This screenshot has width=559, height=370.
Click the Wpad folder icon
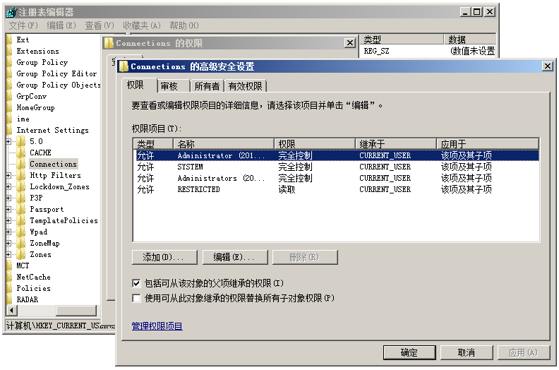click(x=20, y=232)
